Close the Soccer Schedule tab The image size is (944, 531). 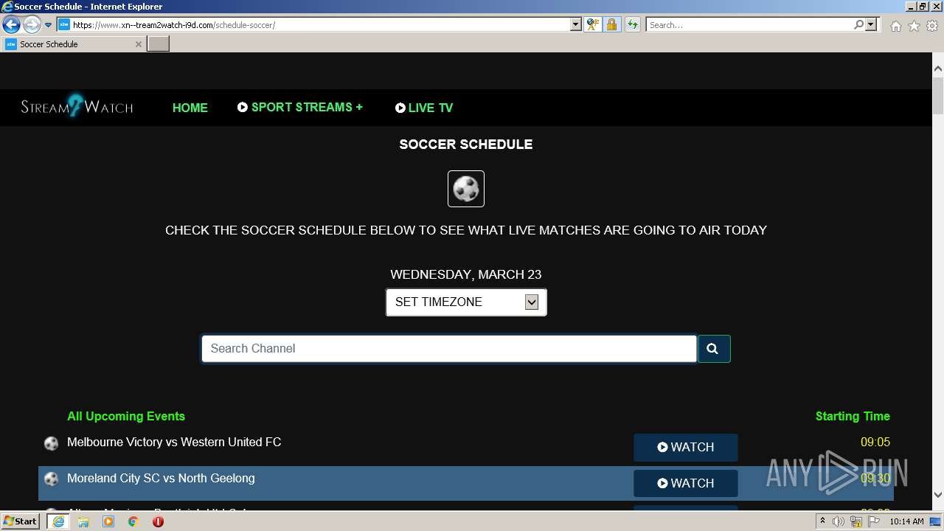coord(138,44)
